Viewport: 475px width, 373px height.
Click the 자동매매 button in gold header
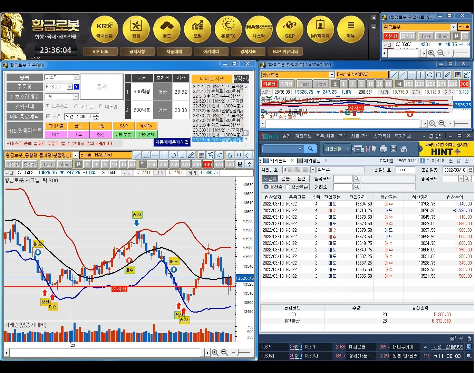pos(174,51)
